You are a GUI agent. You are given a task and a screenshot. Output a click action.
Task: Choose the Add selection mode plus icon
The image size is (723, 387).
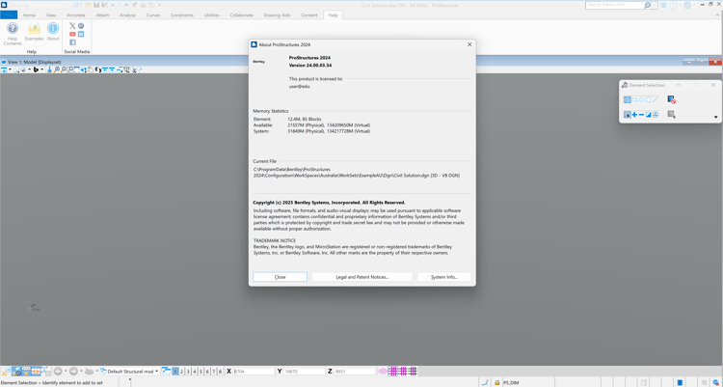tap(634, 115)
